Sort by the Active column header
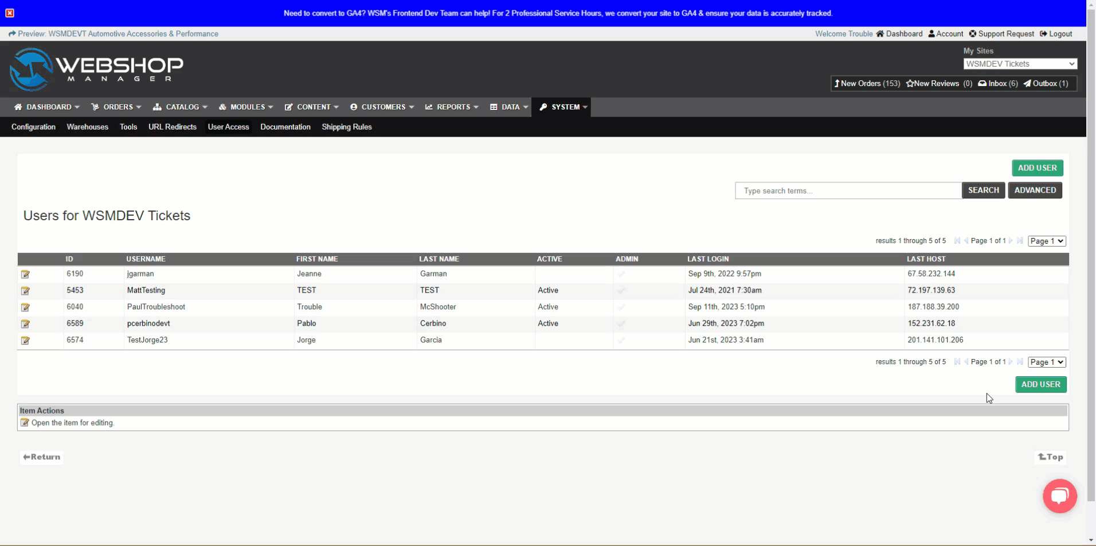1096x546 pixels. 549,259
